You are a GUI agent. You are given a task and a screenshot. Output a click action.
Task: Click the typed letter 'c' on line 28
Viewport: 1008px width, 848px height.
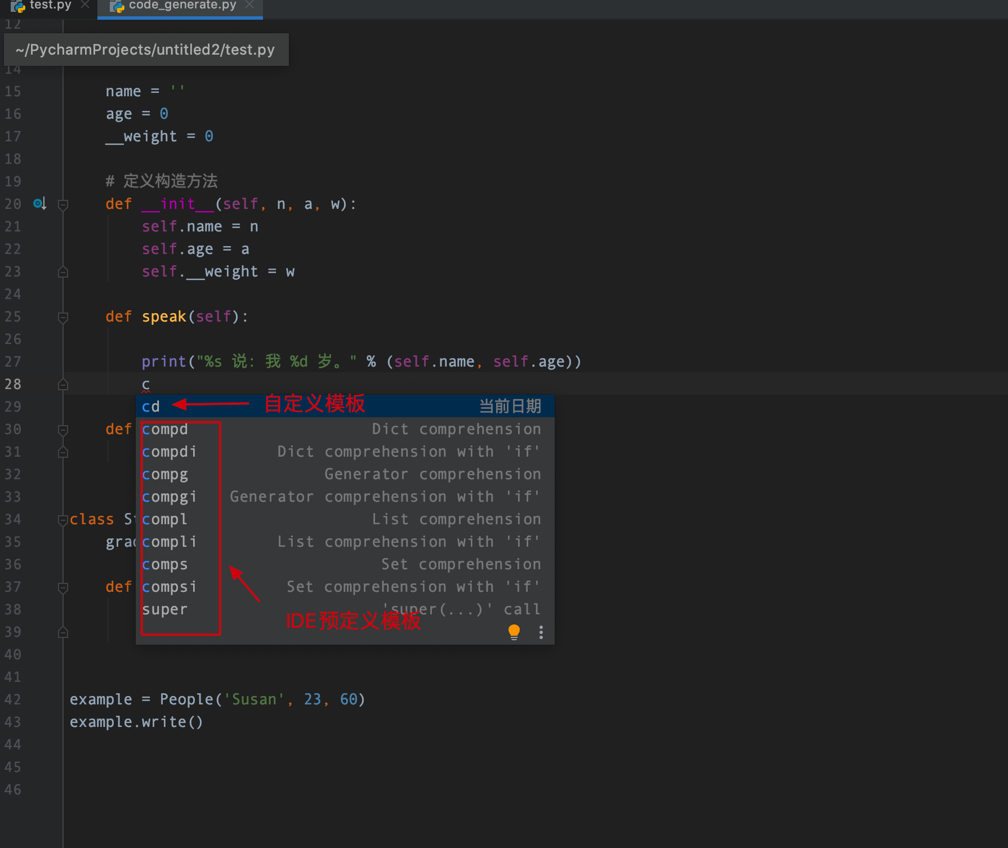tap(146, 385)
